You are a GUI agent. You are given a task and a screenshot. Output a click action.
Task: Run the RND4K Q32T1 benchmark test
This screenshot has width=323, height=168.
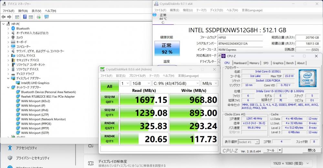(109, 125)
